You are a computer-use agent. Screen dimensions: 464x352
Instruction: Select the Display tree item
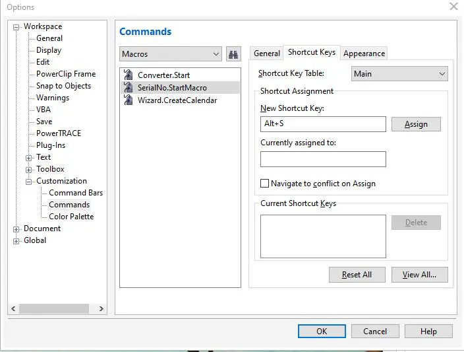pyautogui.click(x=49, y=50)
